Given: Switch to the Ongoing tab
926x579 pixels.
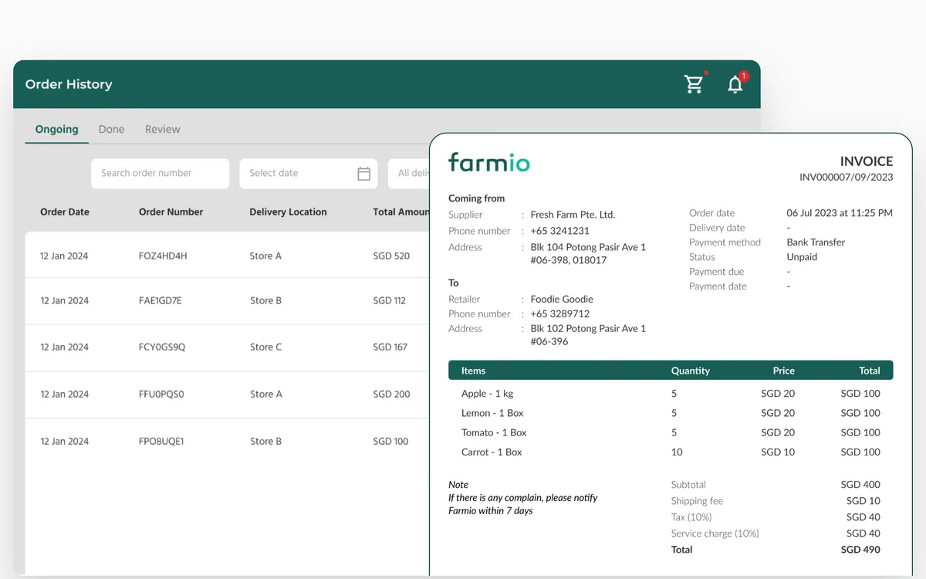Looking at the screenshot, I should (57, 129).
